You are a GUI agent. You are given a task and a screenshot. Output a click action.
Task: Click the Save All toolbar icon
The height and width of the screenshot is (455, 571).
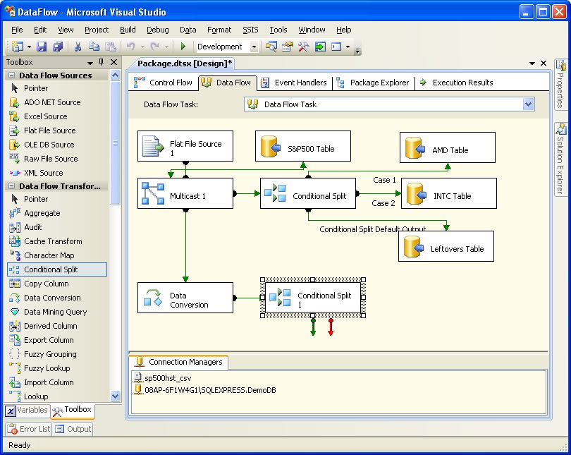pos(58,47)
